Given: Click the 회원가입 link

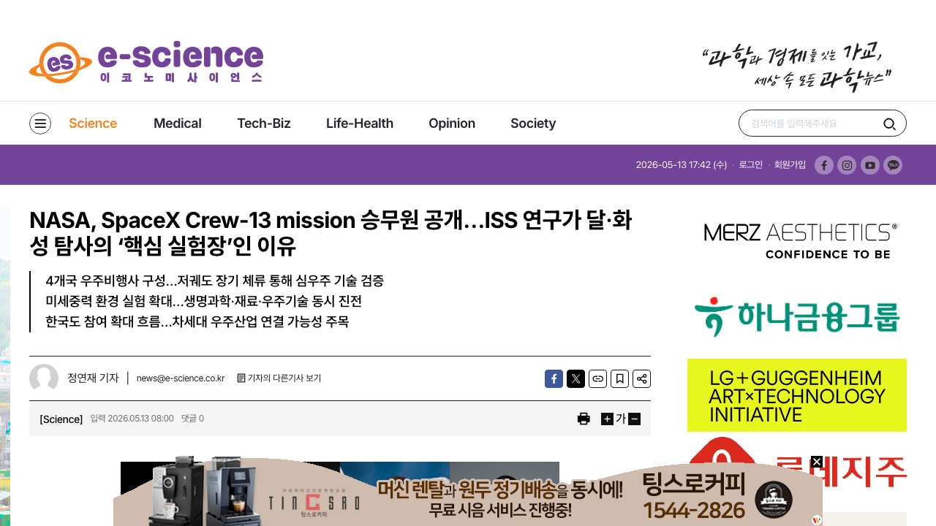Looking at the screenshot, I should pos(790,165).
